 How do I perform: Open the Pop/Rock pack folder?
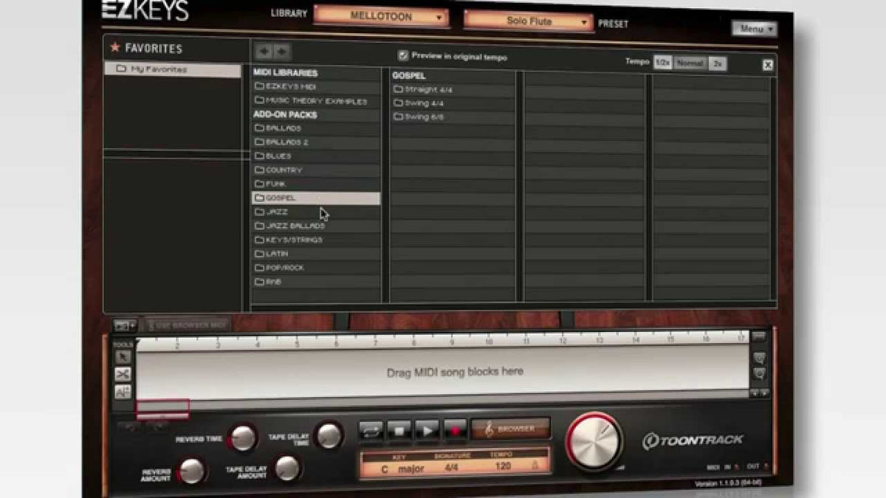316,268
